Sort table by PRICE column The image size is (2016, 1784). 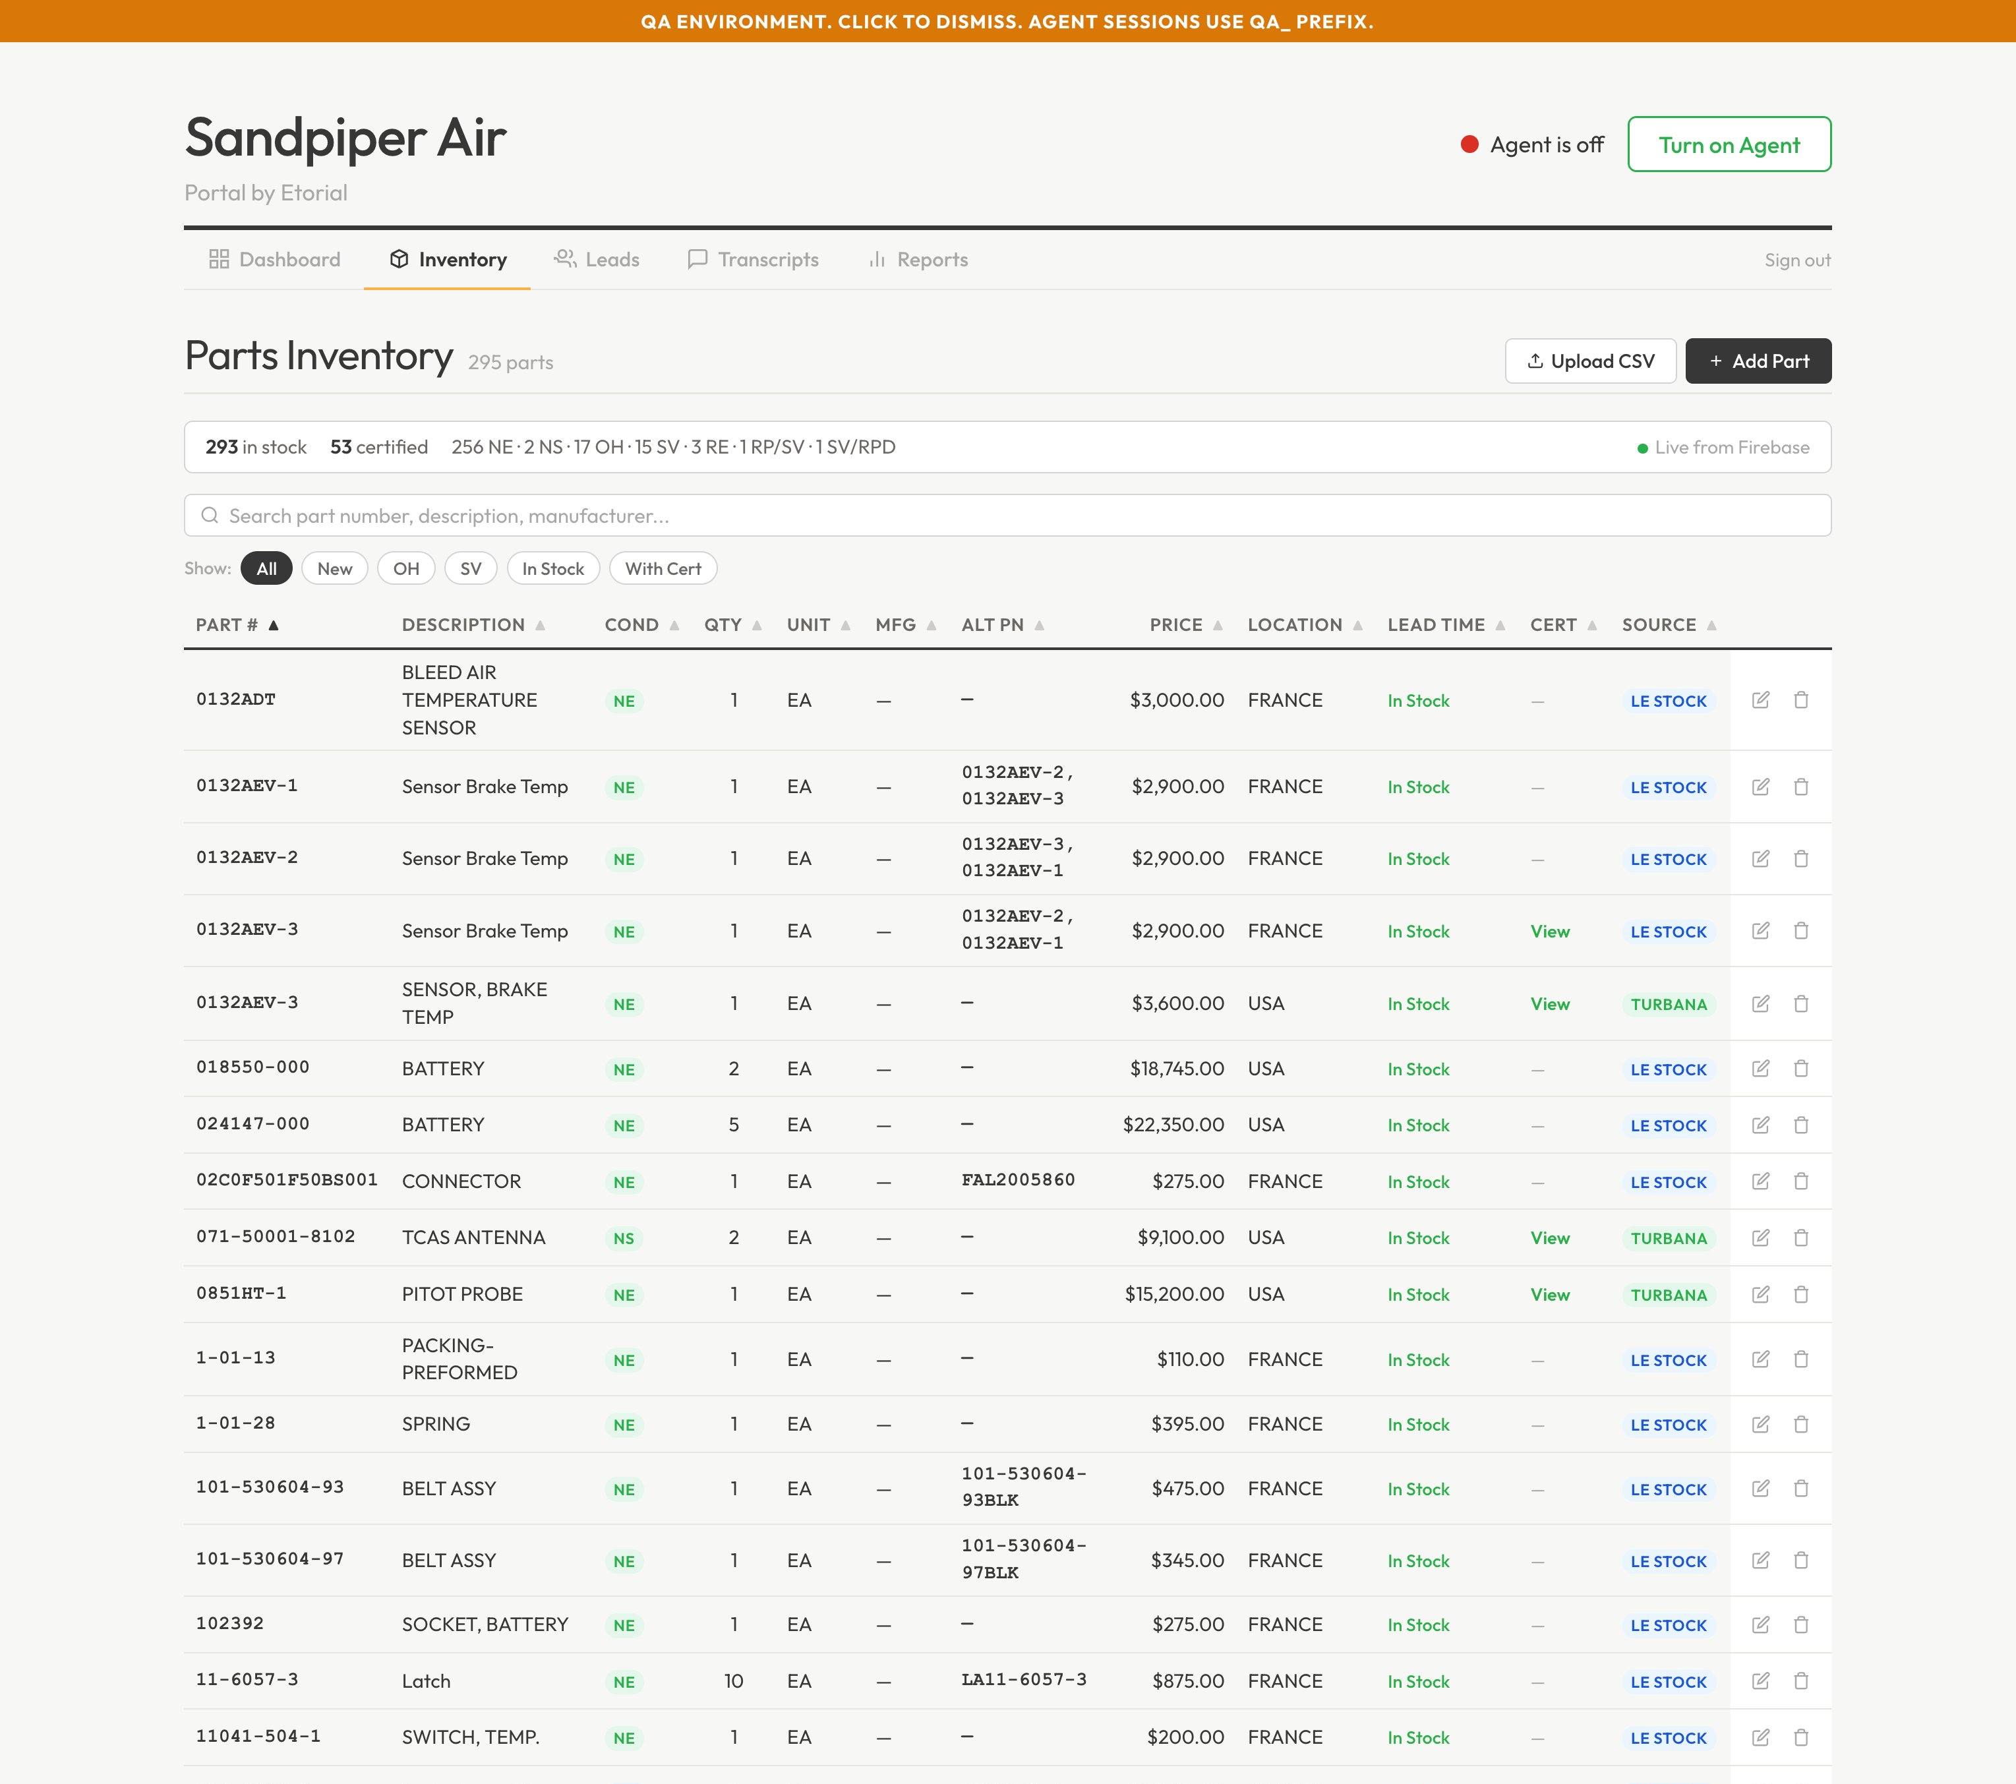click(x=1187, y=625)
